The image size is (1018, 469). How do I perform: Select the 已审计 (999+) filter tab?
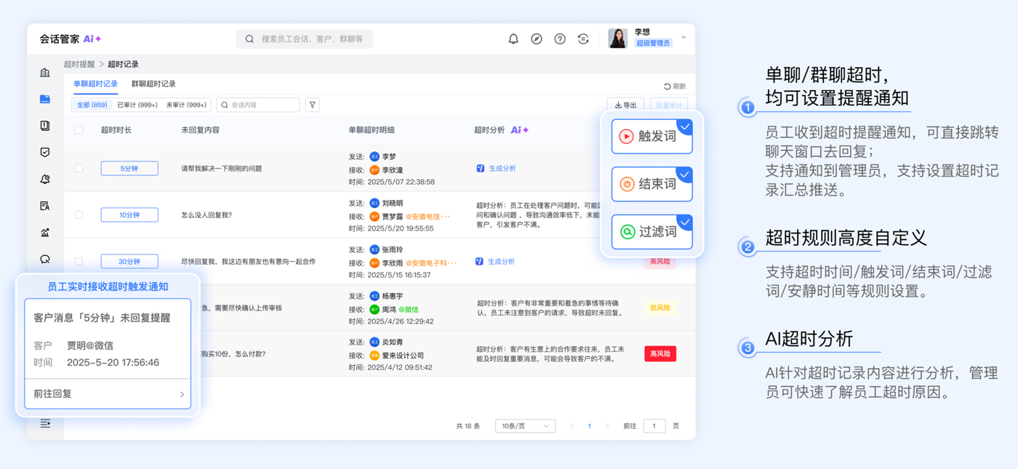pyautogui.click(x=137, y=105)
